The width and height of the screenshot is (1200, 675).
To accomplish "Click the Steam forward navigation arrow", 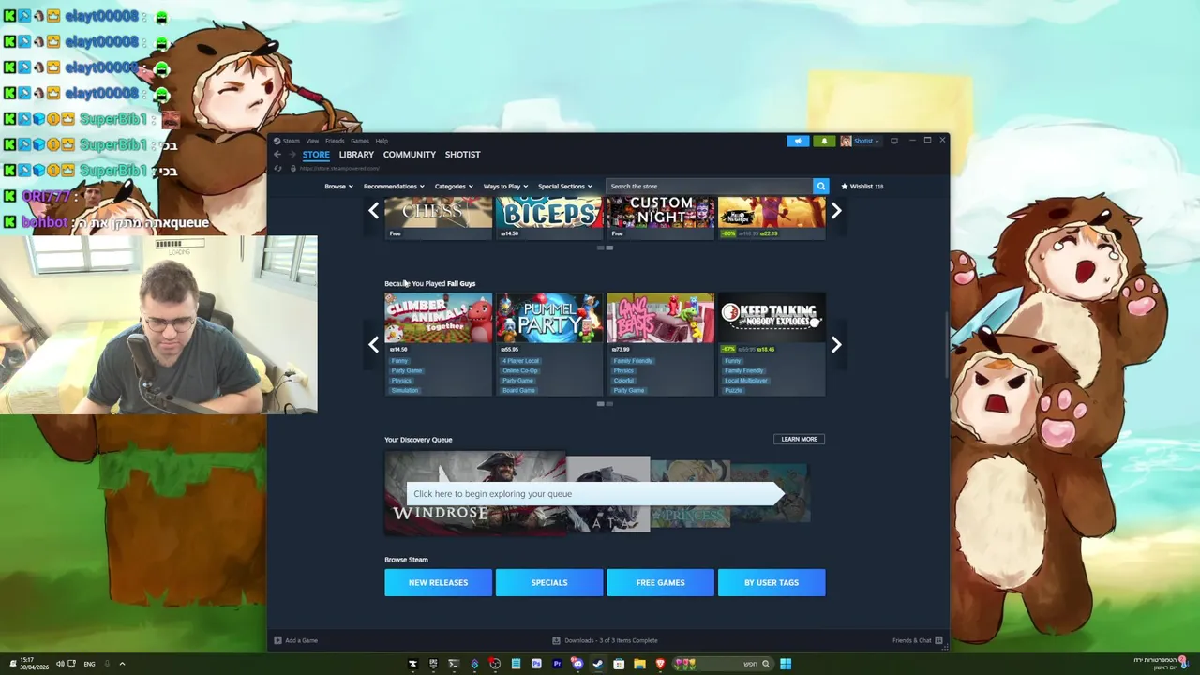I will tap(292, 155).
